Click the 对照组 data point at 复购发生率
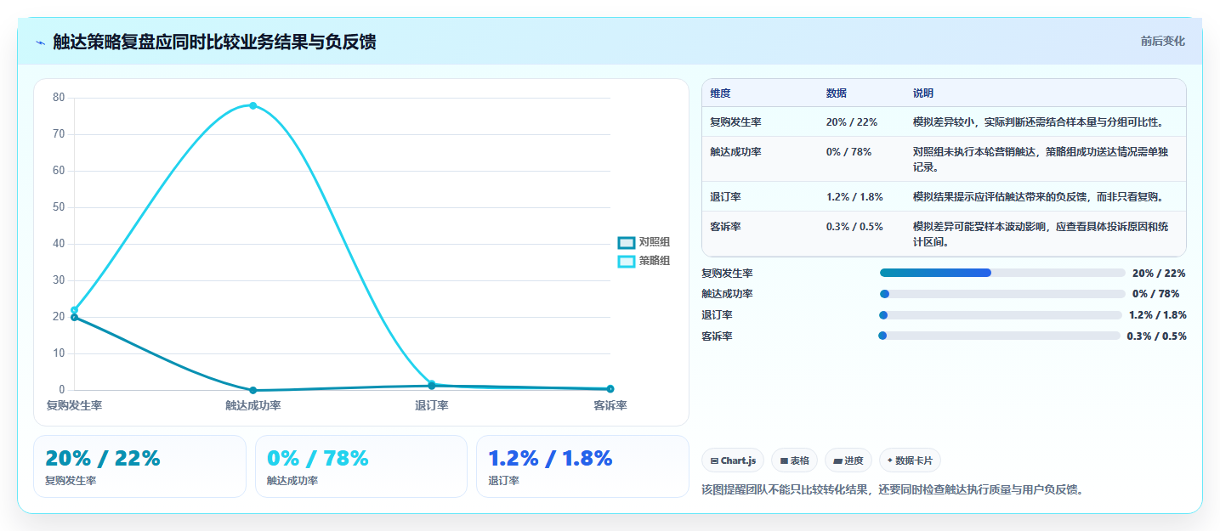Image resolution: width=1220 pixels, height=531 pixels. [x=74, y=317]
